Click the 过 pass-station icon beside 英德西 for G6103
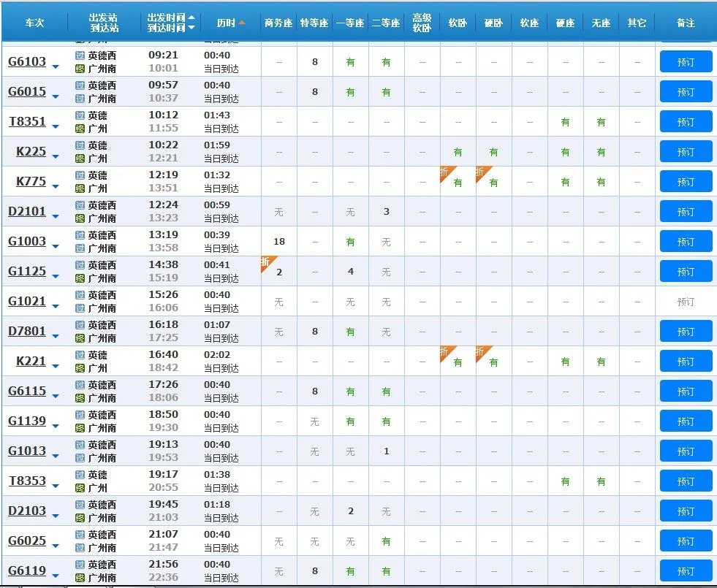 pos(79,55)
